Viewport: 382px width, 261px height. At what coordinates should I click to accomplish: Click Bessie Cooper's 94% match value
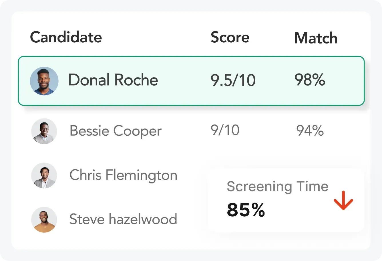coord(310,131)
